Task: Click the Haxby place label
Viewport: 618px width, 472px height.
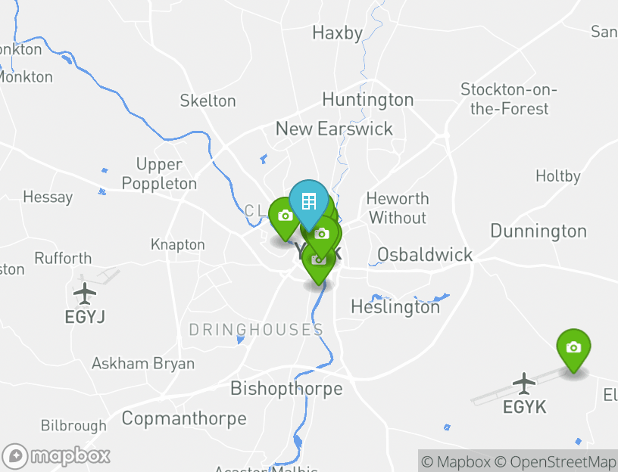Action: click(337, 33)
